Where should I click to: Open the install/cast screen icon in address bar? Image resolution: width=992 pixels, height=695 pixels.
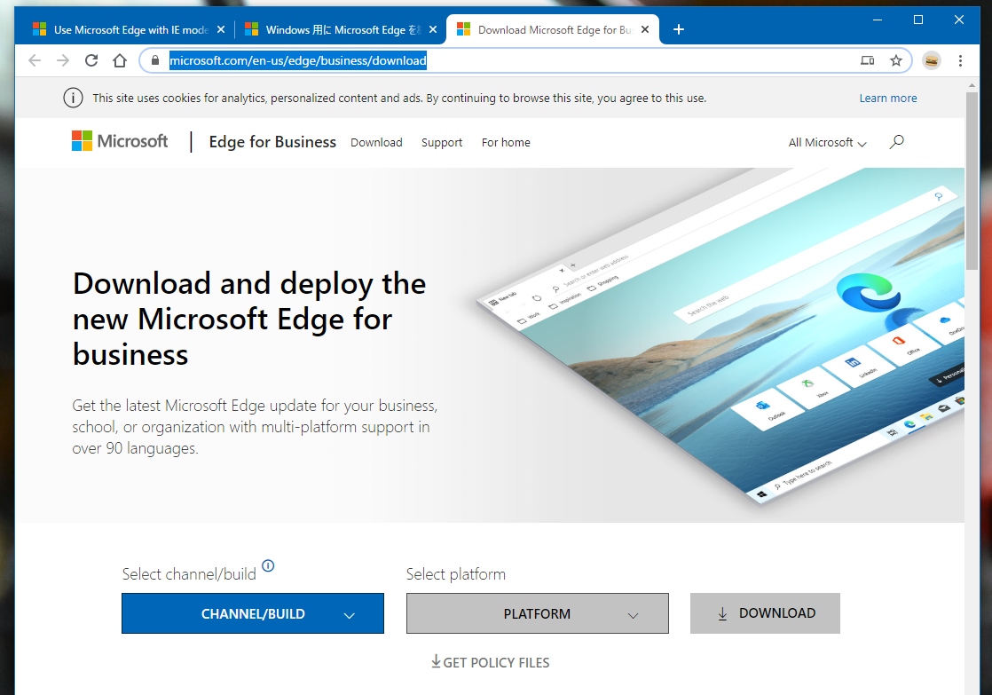(x=868, y=60)
